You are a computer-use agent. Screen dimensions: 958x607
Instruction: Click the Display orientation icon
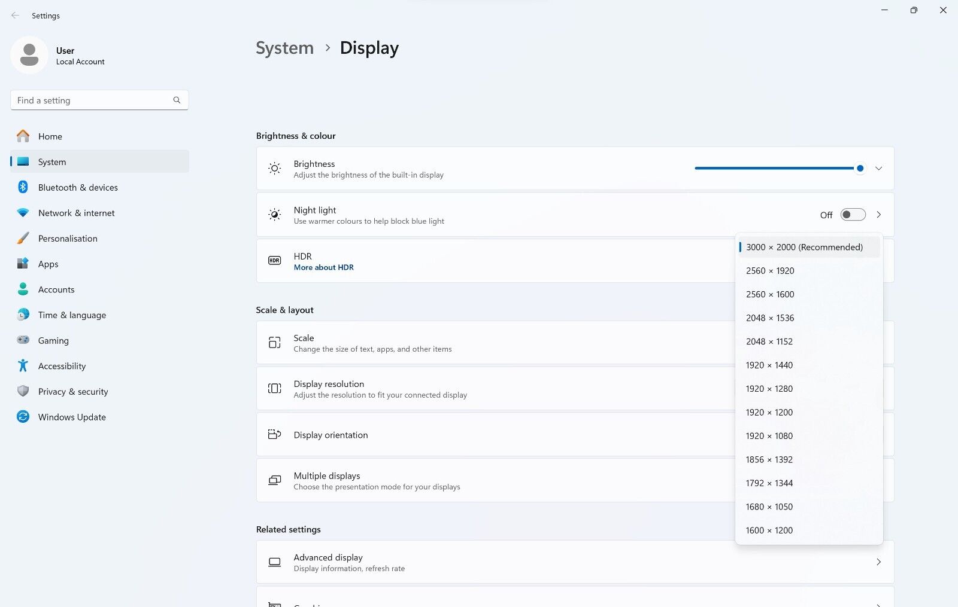(x=274, y=435)
